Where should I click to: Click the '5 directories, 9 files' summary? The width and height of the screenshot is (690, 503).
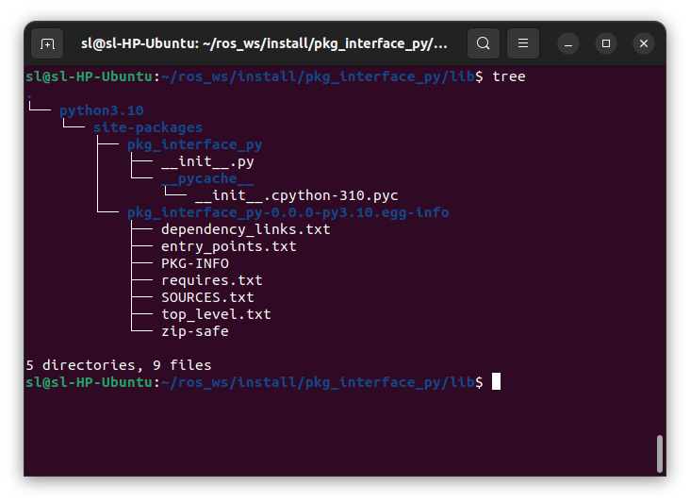tap(119, 365)
